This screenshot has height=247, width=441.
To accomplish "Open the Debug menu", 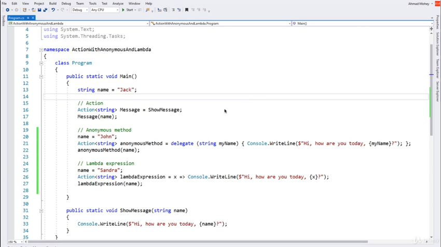I will [66, 4].
